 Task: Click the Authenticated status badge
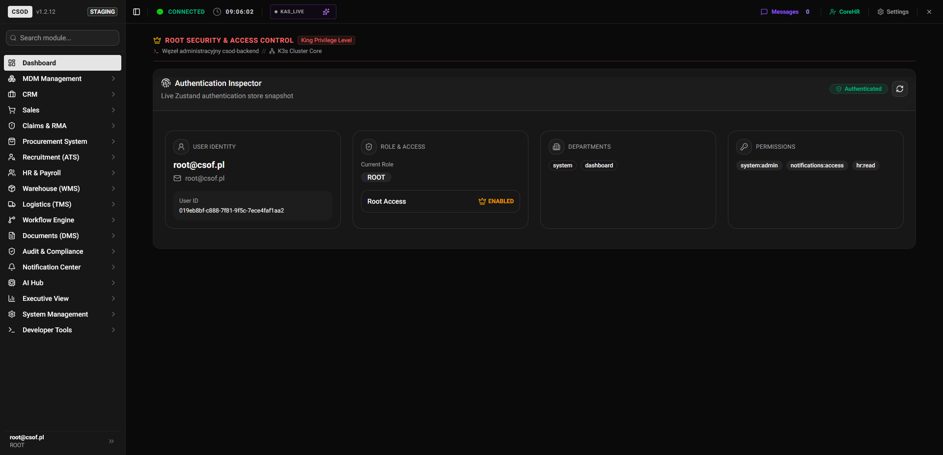click(x=859, y=89)
